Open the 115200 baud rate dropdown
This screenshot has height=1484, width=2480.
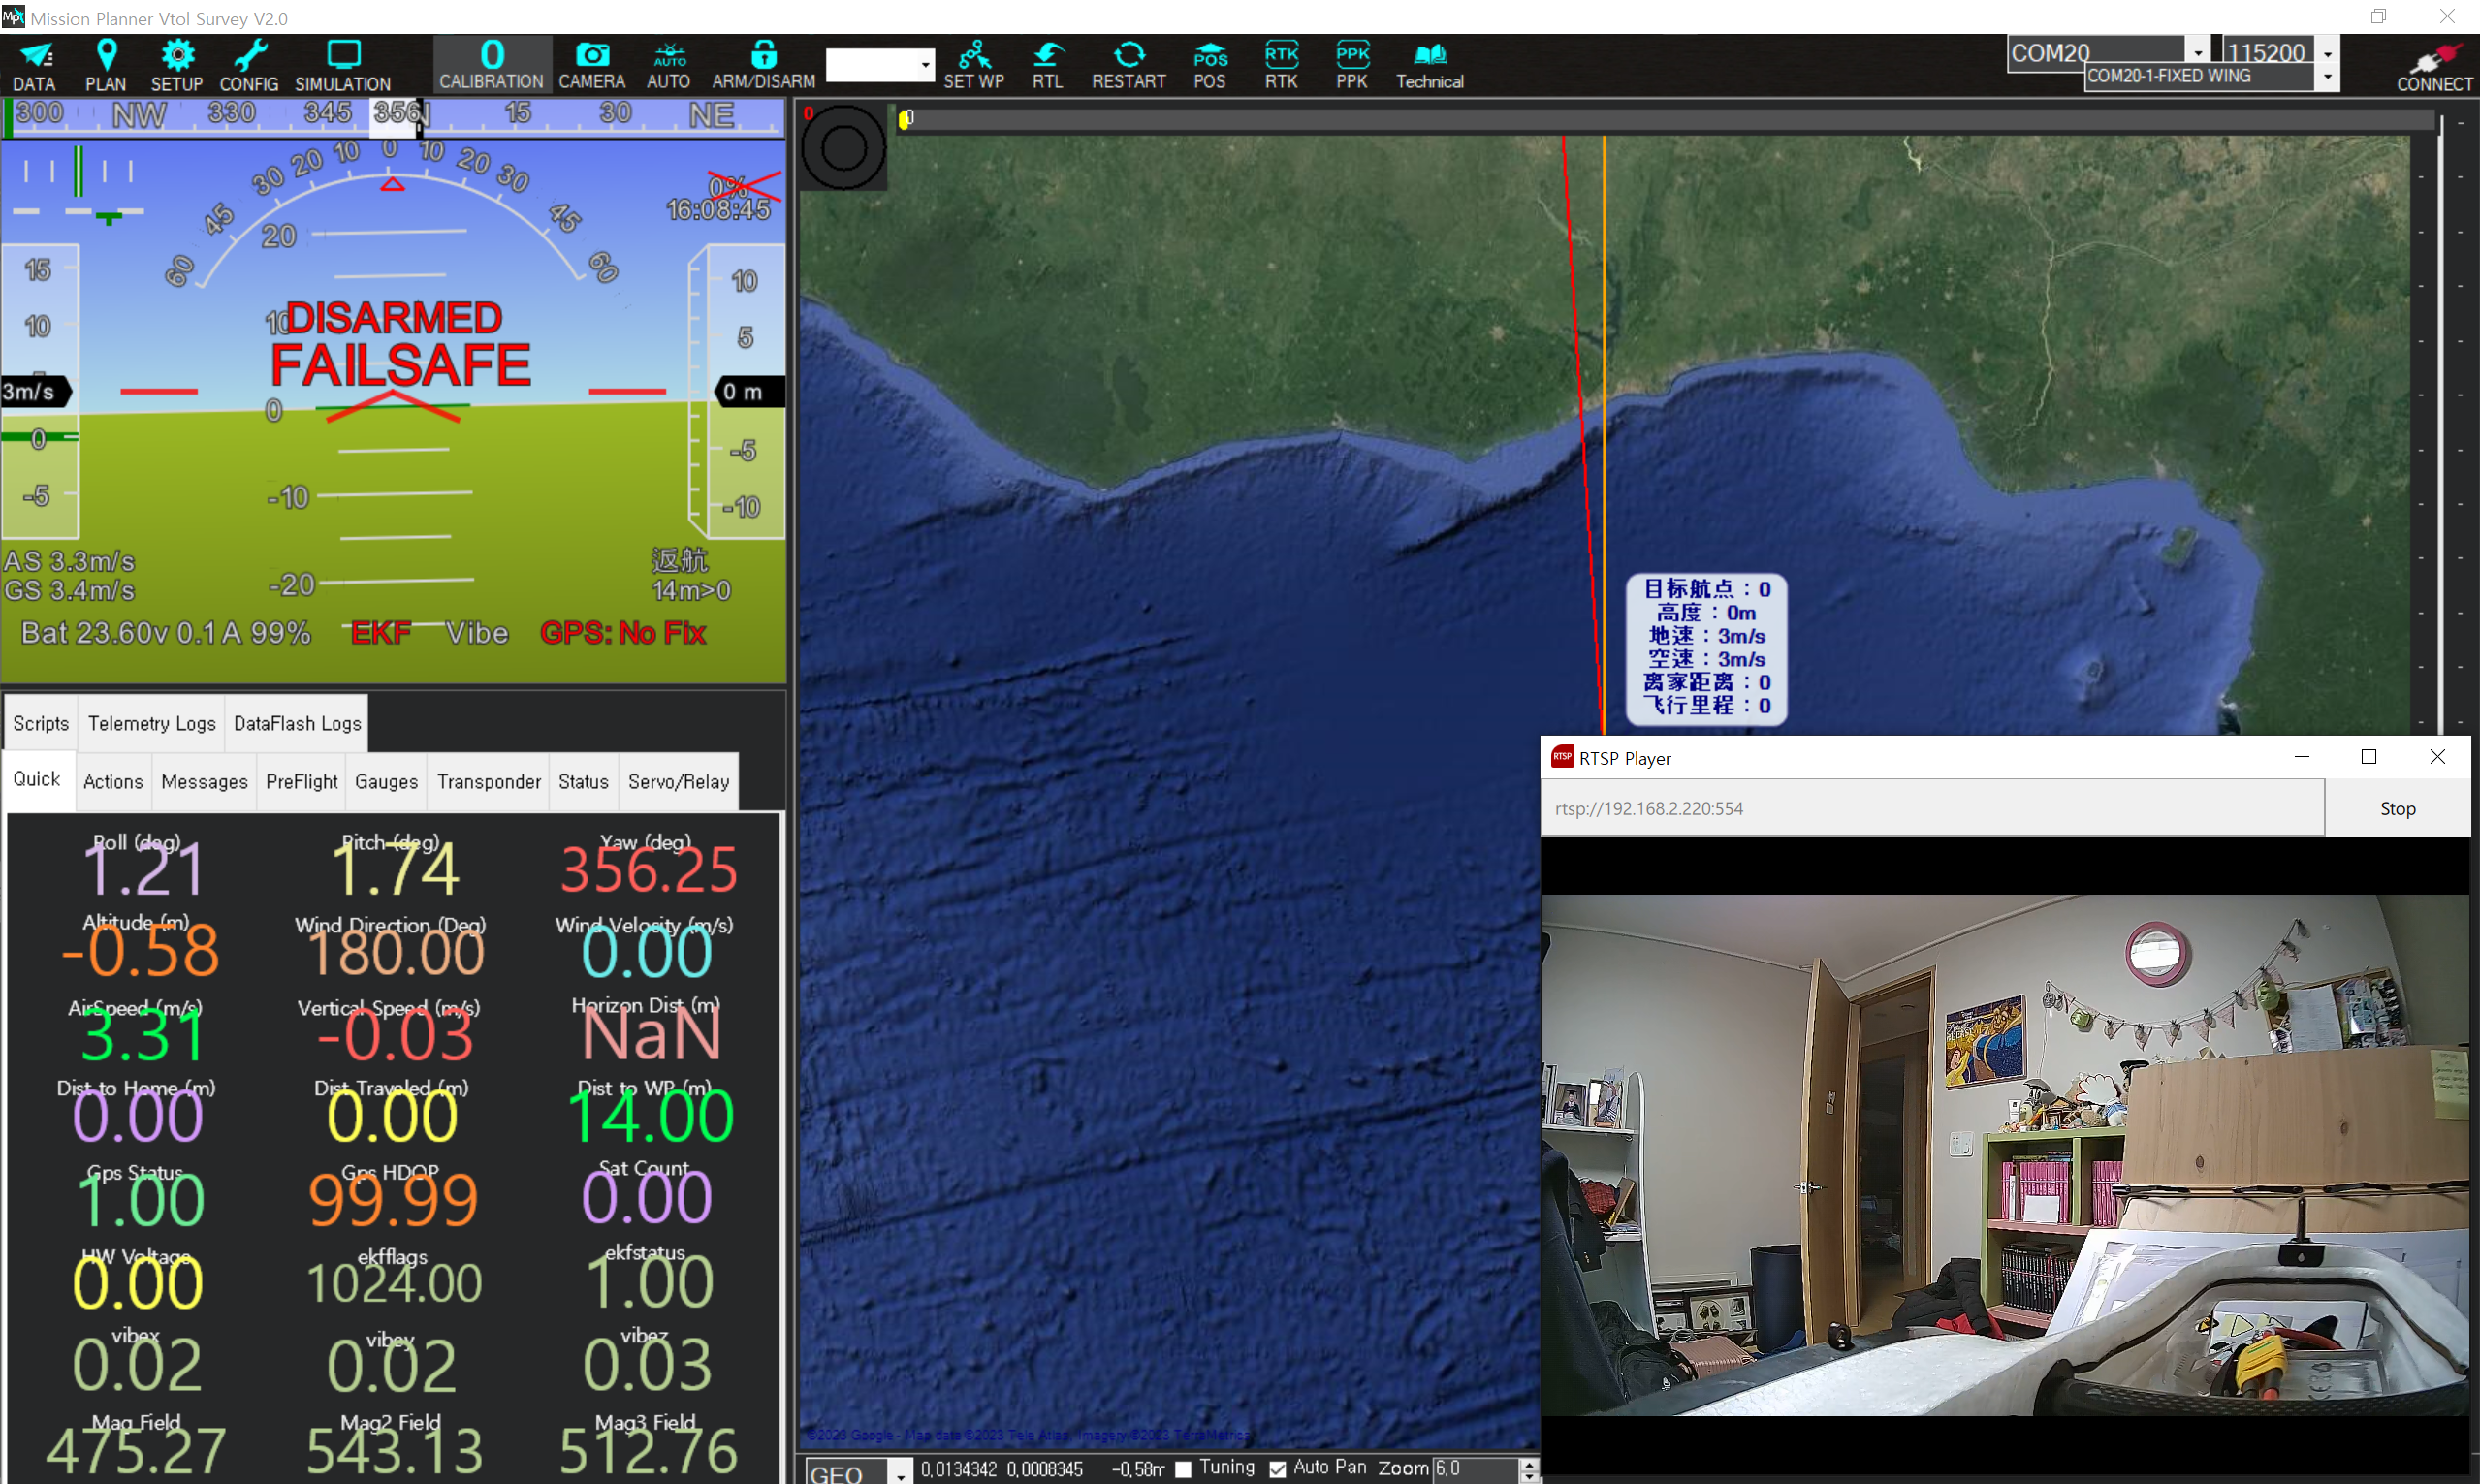coord(2328,53)
